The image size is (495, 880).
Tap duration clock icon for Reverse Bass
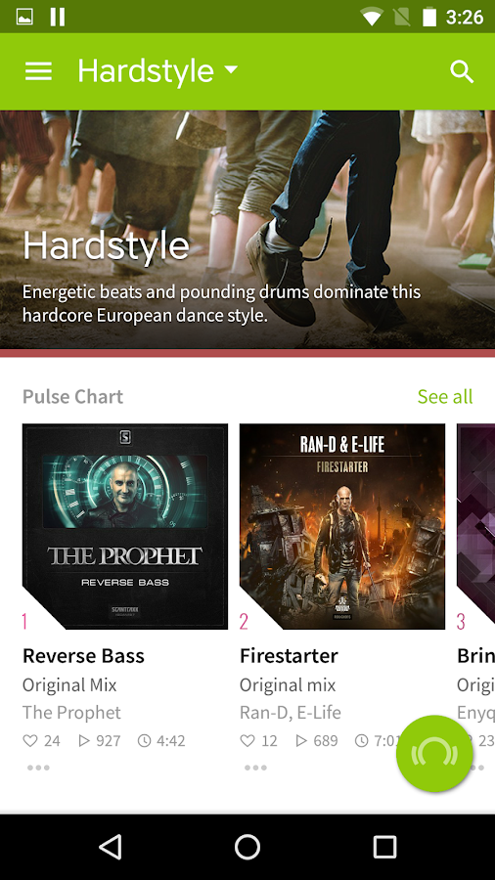144,741
